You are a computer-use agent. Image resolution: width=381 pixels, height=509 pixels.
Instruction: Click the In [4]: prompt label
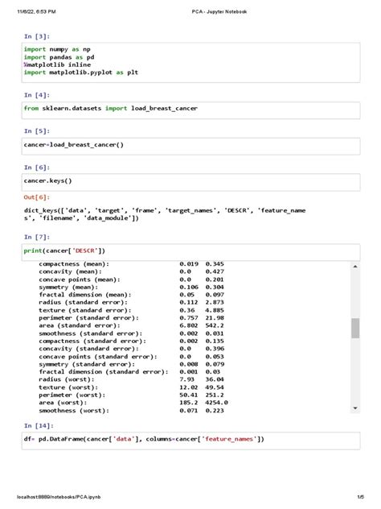[37, 95]
